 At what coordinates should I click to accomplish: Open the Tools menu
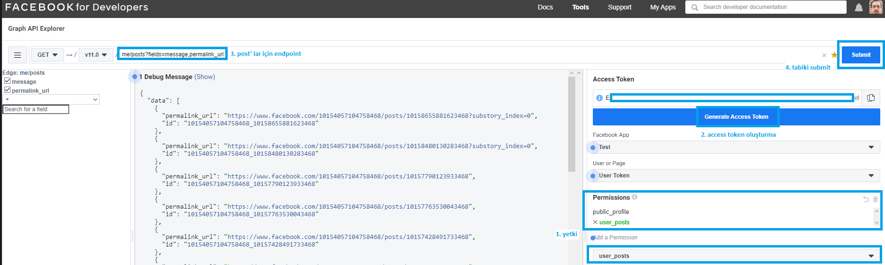581,7
